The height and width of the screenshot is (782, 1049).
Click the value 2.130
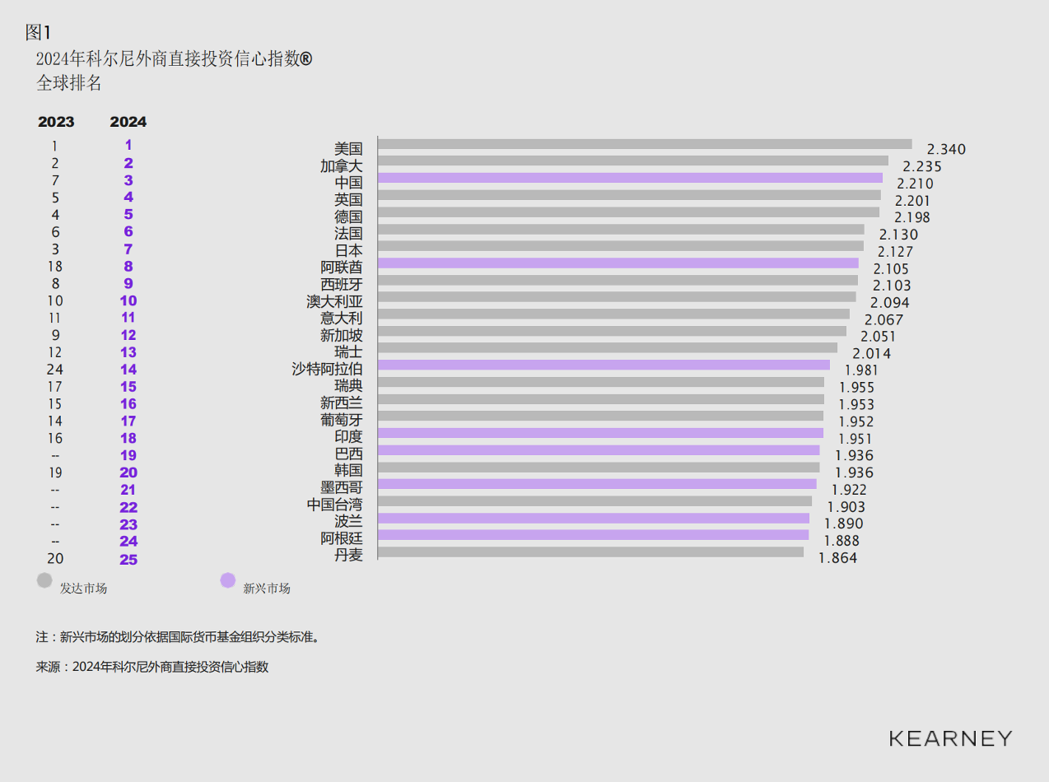[898, 235]
